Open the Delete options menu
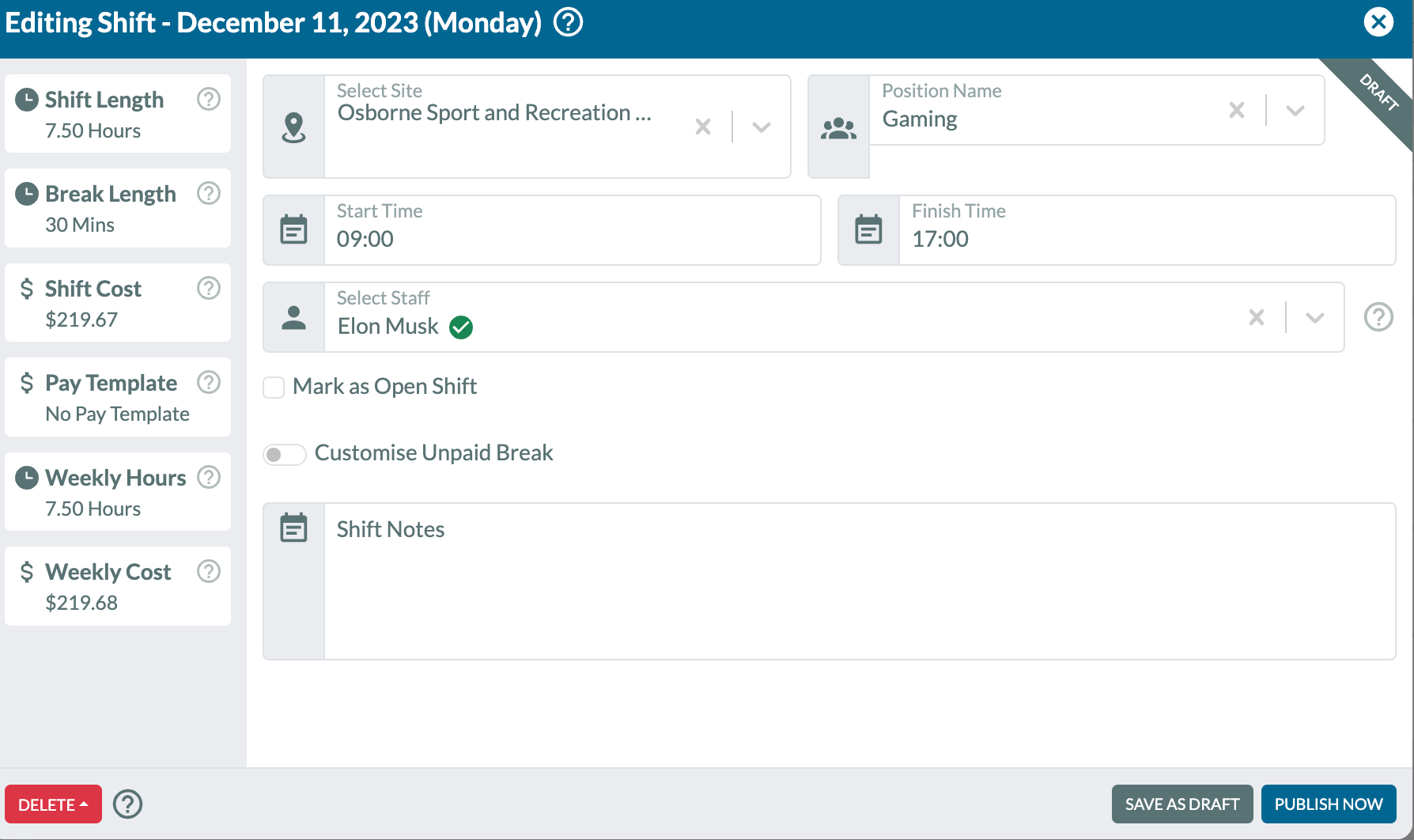The height and width of the screenshot is (840, 1414). (54, 804)
